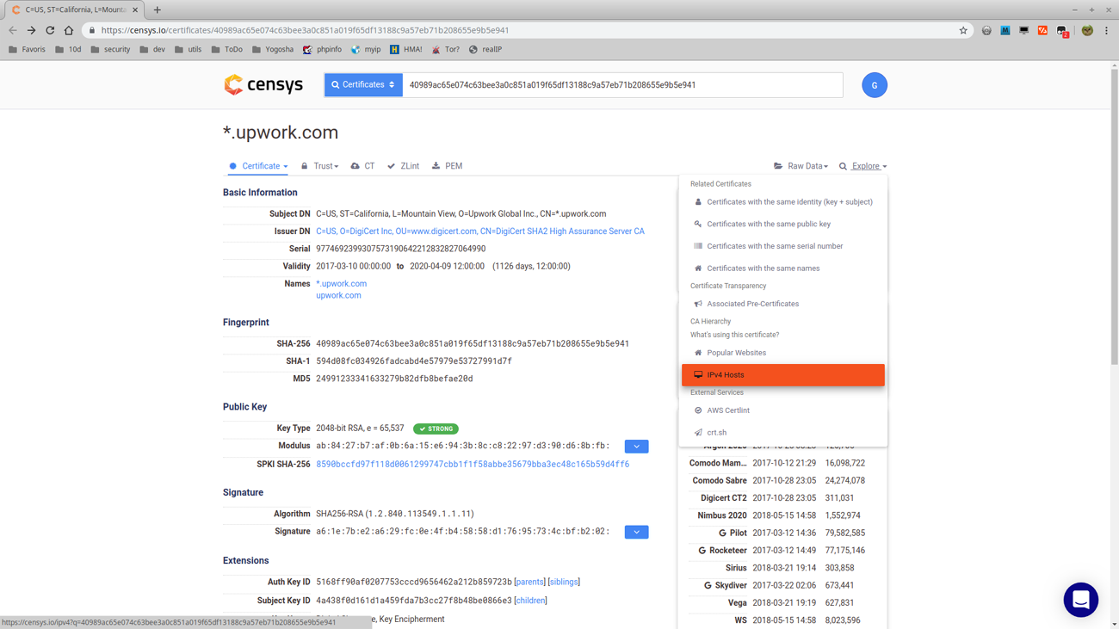
Task: Follow the Auth Key ID siblings link
Action: [x=564, y=582]
